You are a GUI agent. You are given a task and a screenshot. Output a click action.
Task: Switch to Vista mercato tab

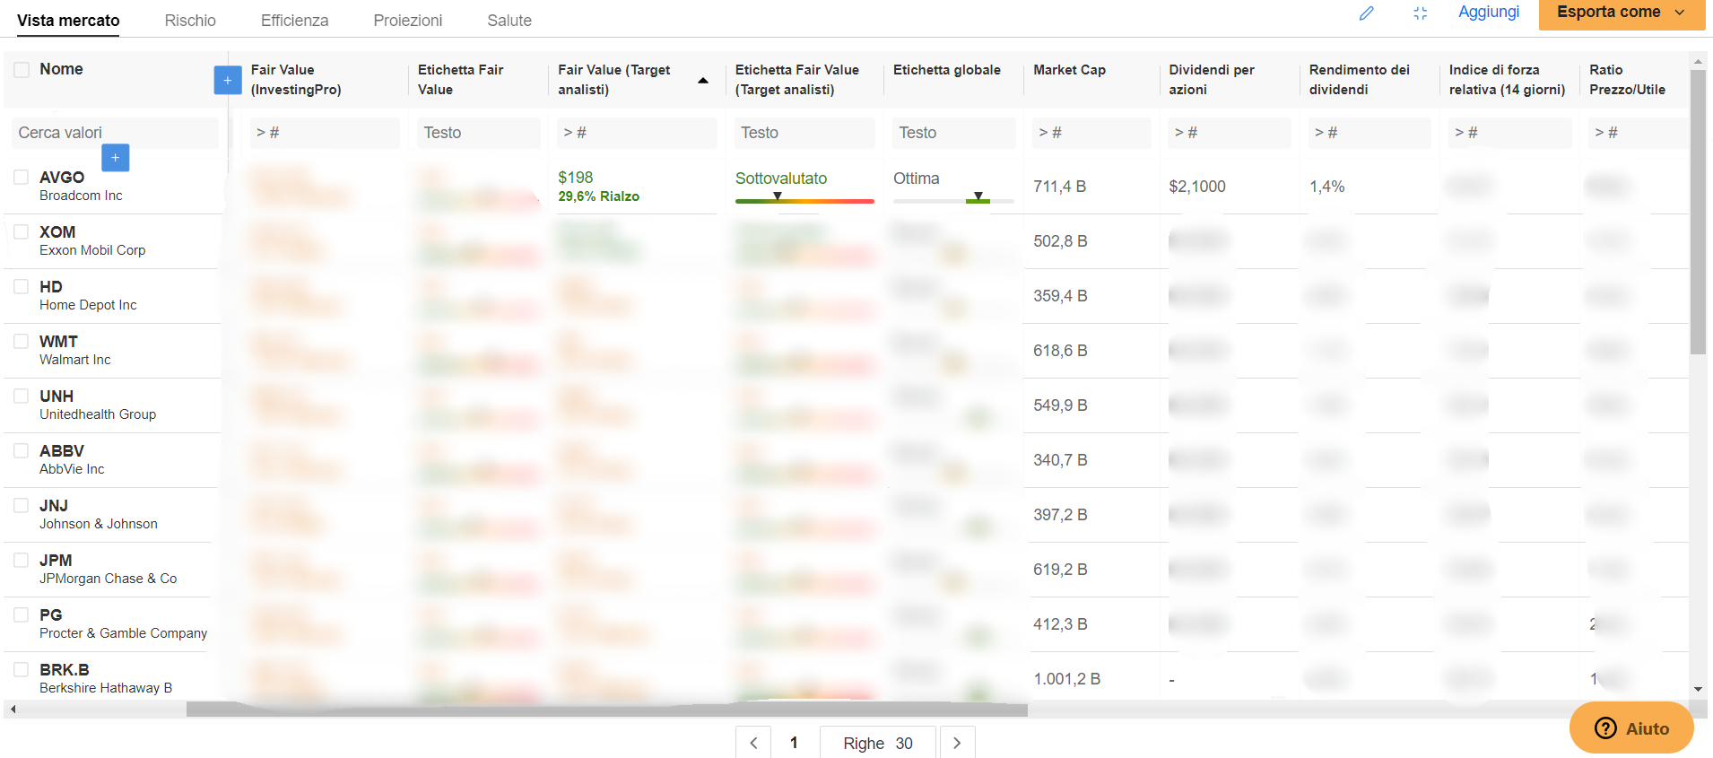pos(68,20)
